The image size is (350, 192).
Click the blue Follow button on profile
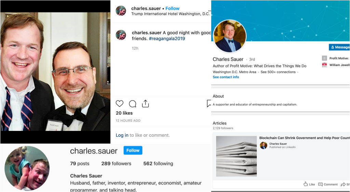click(x=133, y=150)
